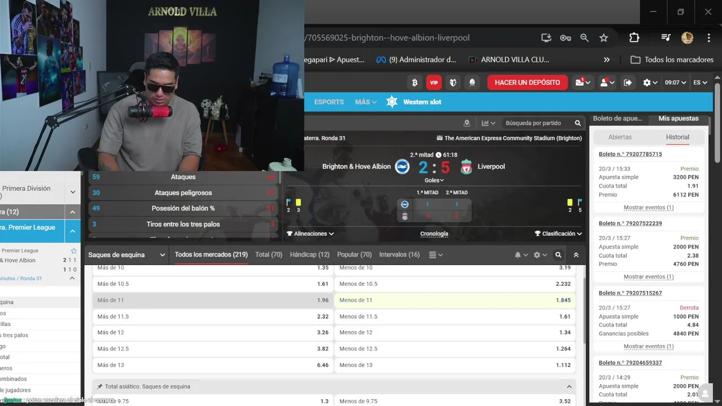
Task: Click the Brighton & Hove Albion crest
Action: coord(402,166)
